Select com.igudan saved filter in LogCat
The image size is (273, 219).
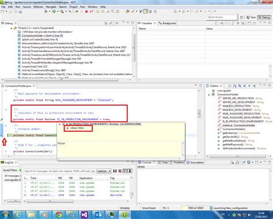pyautogui.click(x=12, y=180)
